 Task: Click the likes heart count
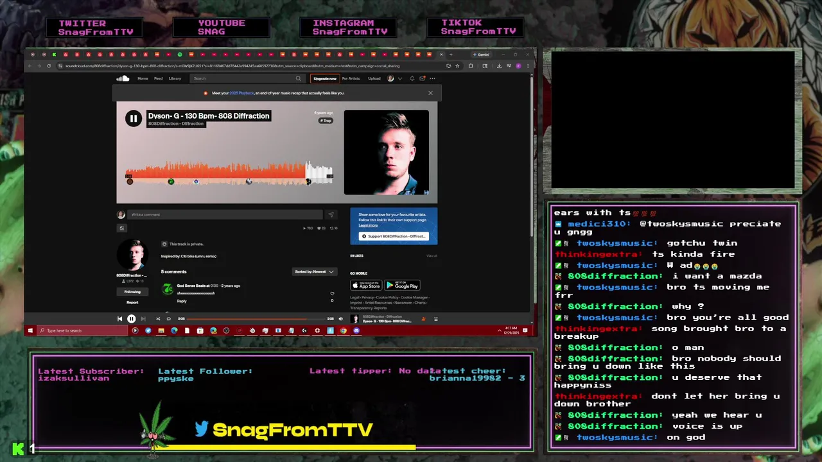(x=322, y=228)
